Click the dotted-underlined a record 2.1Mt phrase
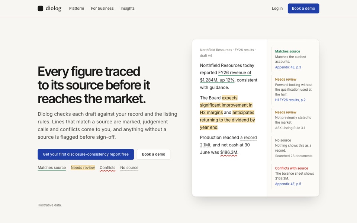 click(228, 141)
